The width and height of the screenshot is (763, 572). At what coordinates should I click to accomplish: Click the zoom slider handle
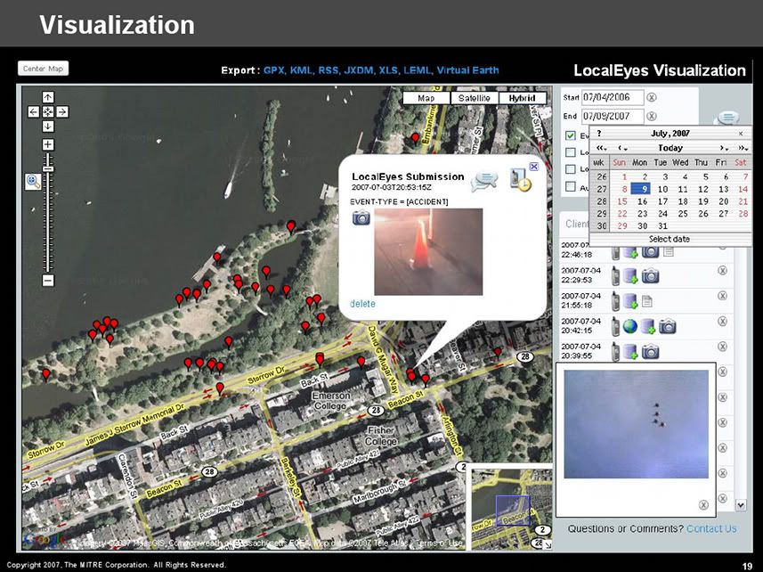click(48, 168)
